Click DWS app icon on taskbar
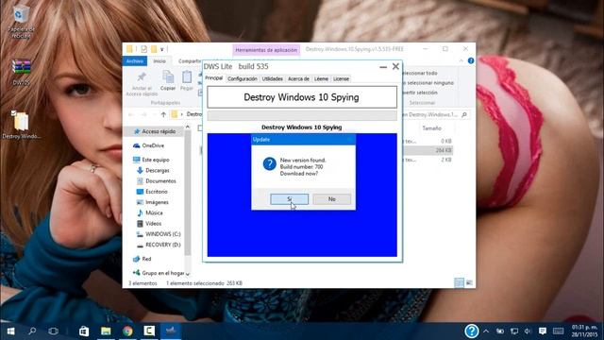The width and height of the screenshot is (604, 340). coord(171,331)
